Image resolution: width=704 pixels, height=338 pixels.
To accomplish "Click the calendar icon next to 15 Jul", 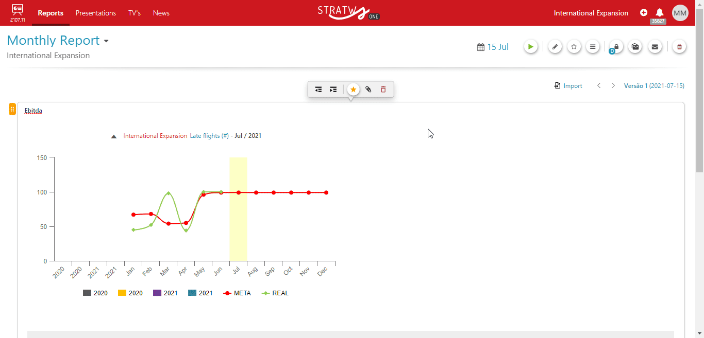I will tap(481, 47).
